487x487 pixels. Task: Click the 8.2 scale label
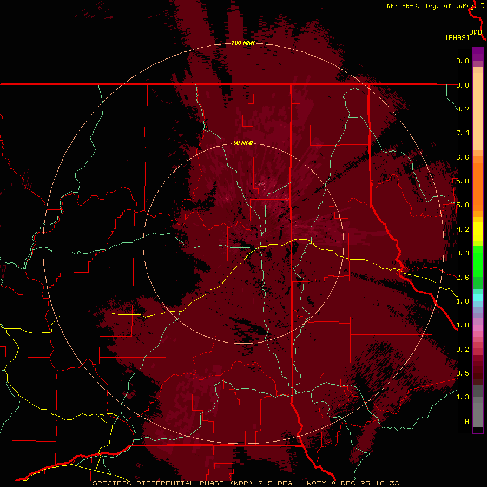coord(463,109)
